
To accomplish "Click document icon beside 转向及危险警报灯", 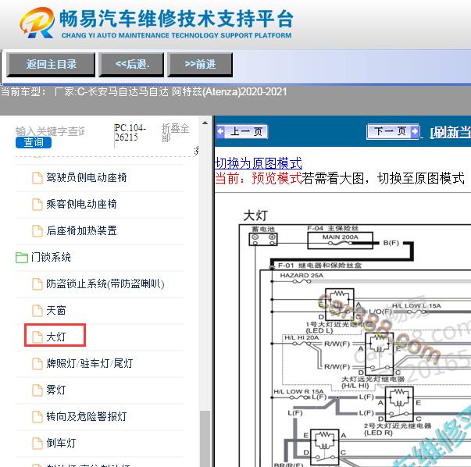I will coord(37,416).
